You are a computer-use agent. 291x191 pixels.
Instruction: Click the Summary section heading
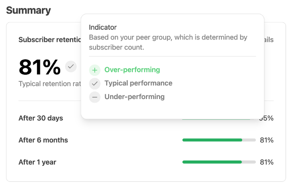pyautogui.click(x=28, y=11)
